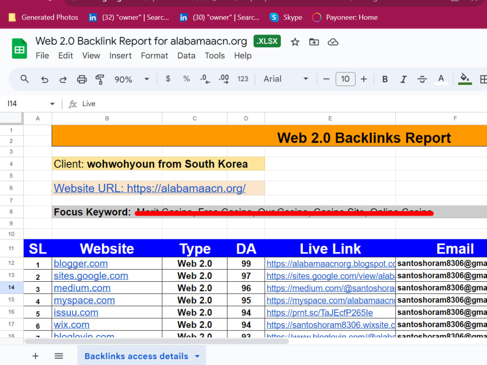This screenshot has height=365, width=487.
Task: Open the Arial font dropdown
Action: click(x=286, y=79)
